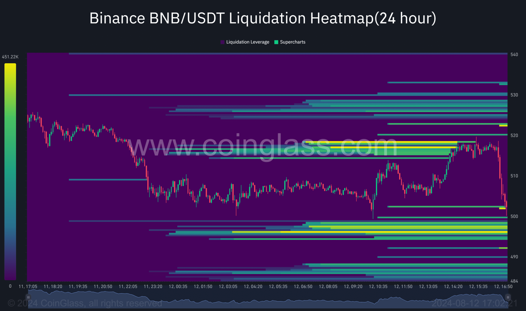Click the purple Liquidation Leverage legend swatch
The height and width of the screenshot is (311, 526).
pyautogui.click(x=222, y=42)
